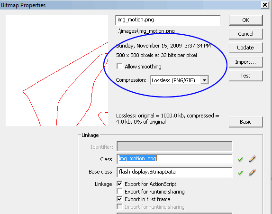Check Export for runtime sharing
The image size is (272, 214).
119,191
